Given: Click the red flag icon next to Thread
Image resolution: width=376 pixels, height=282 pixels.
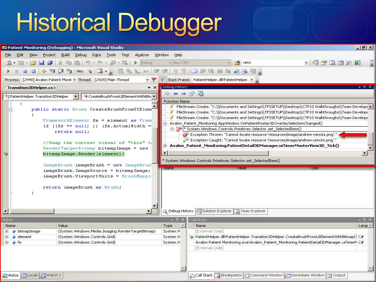Looking at the screenshot, I should (154, 80).
